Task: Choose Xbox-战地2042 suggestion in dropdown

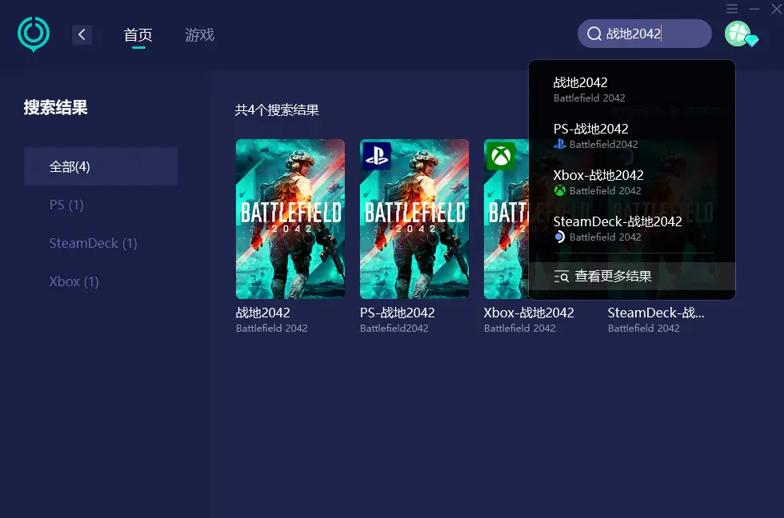Action: [632, 182]
